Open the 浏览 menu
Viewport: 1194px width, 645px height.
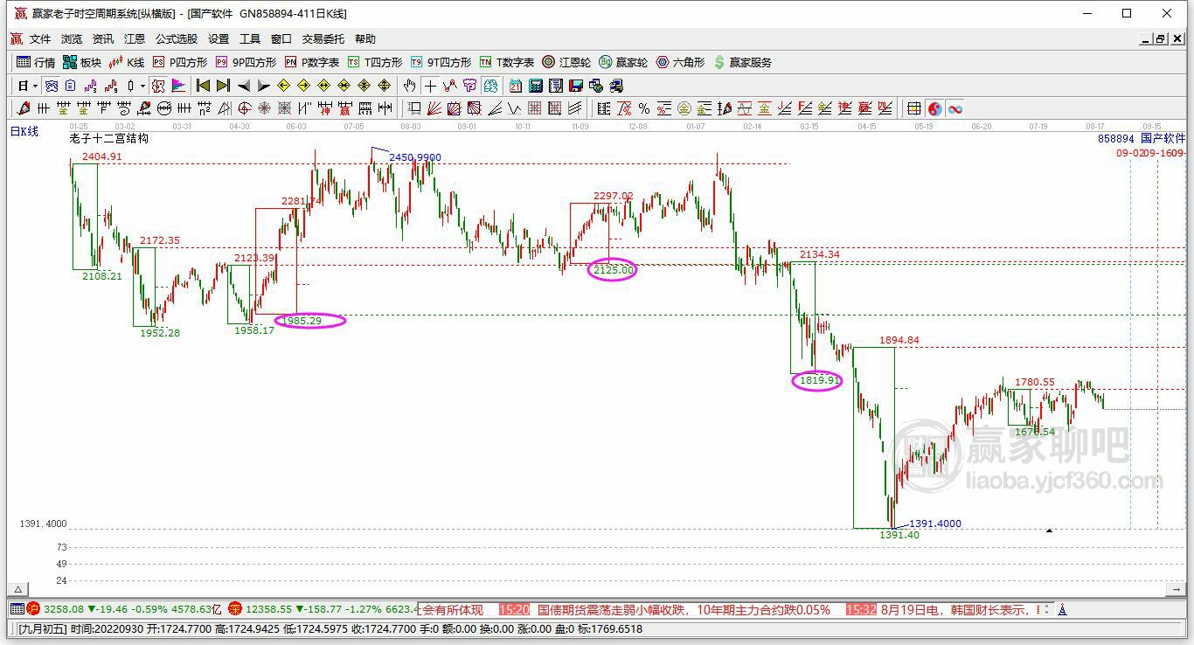pos(72,39)
